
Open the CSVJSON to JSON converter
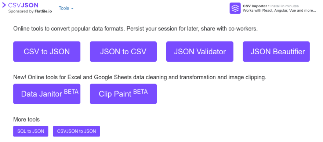(76, 131)
